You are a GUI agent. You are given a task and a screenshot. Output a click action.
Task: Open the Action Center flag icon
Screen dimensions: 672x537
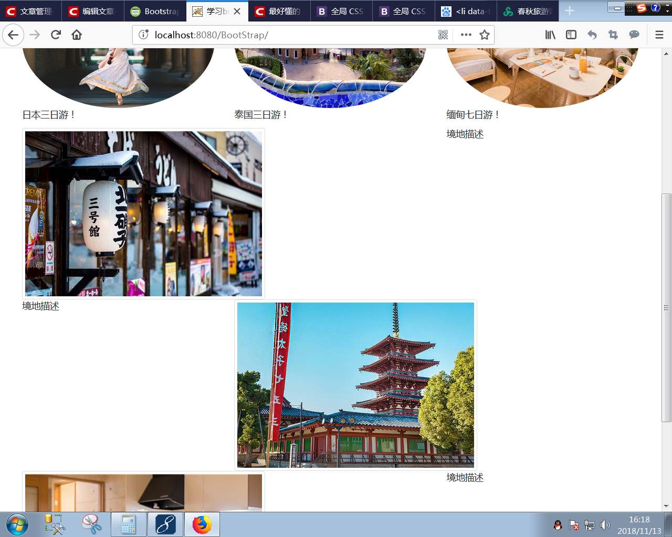574,525
